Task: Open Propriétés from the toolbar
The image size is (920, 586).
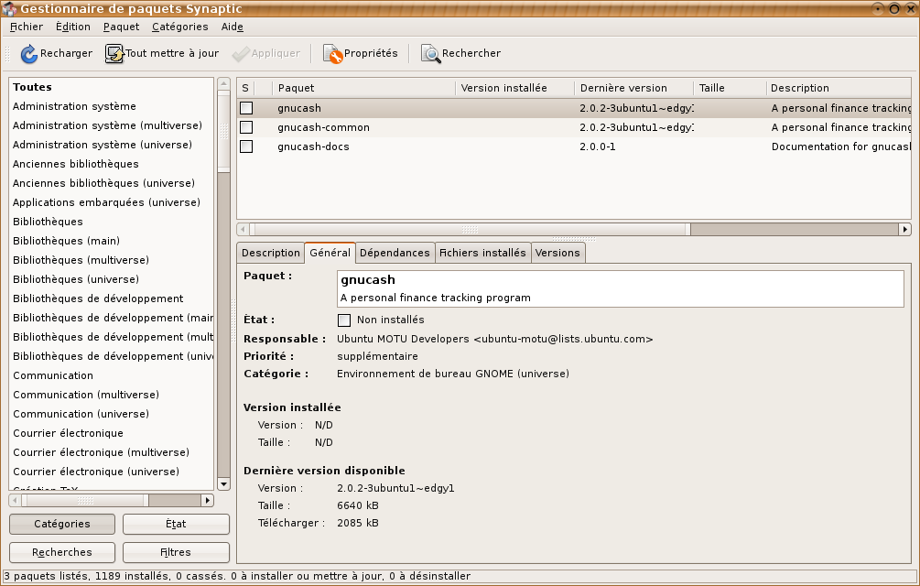Action: click(361, 53)
